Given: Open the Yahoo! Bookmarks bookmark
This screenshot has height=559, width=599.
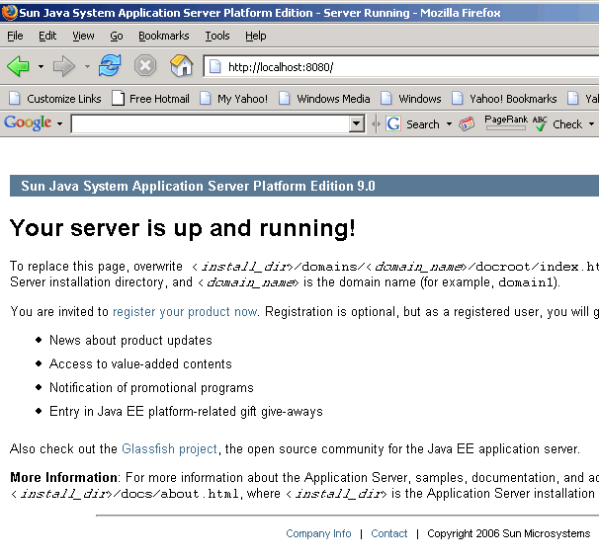Looking at the screenshot, I should 504,99.
